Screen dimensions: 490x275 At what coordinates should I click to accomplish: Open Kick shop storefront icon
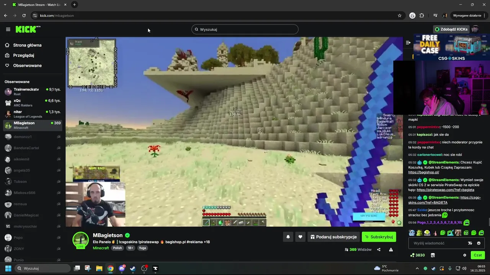433,255
